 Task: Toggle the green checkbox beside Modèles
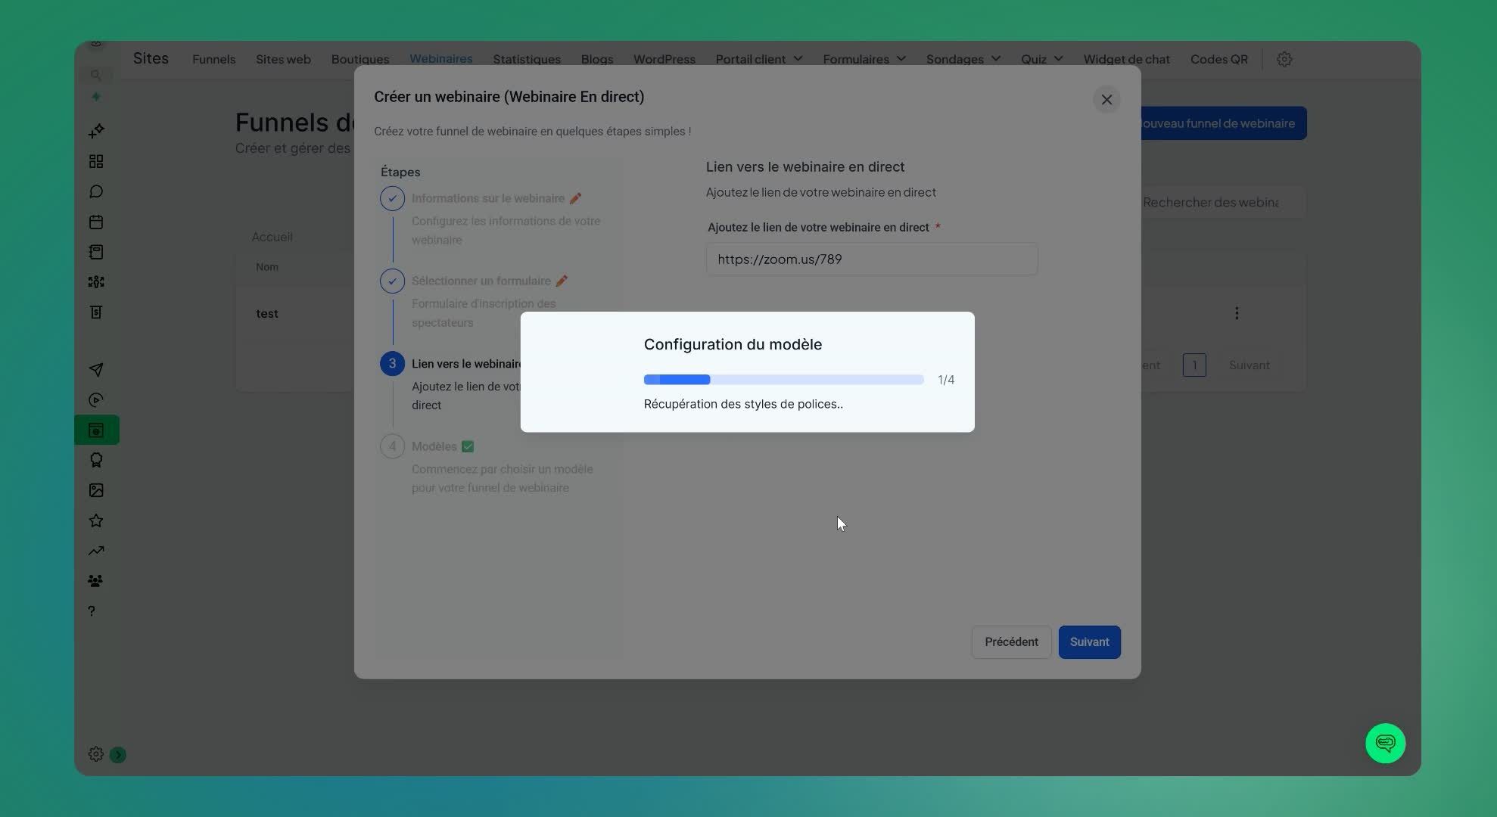pos(468,446)
